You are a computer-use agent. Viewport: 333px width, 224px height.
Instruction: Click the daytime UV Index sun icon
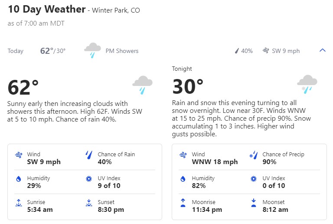tap(89, 179)
